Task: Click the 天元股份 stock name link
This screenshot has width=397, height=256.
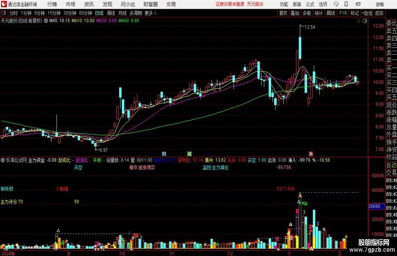Action: [x=255, y=4]
